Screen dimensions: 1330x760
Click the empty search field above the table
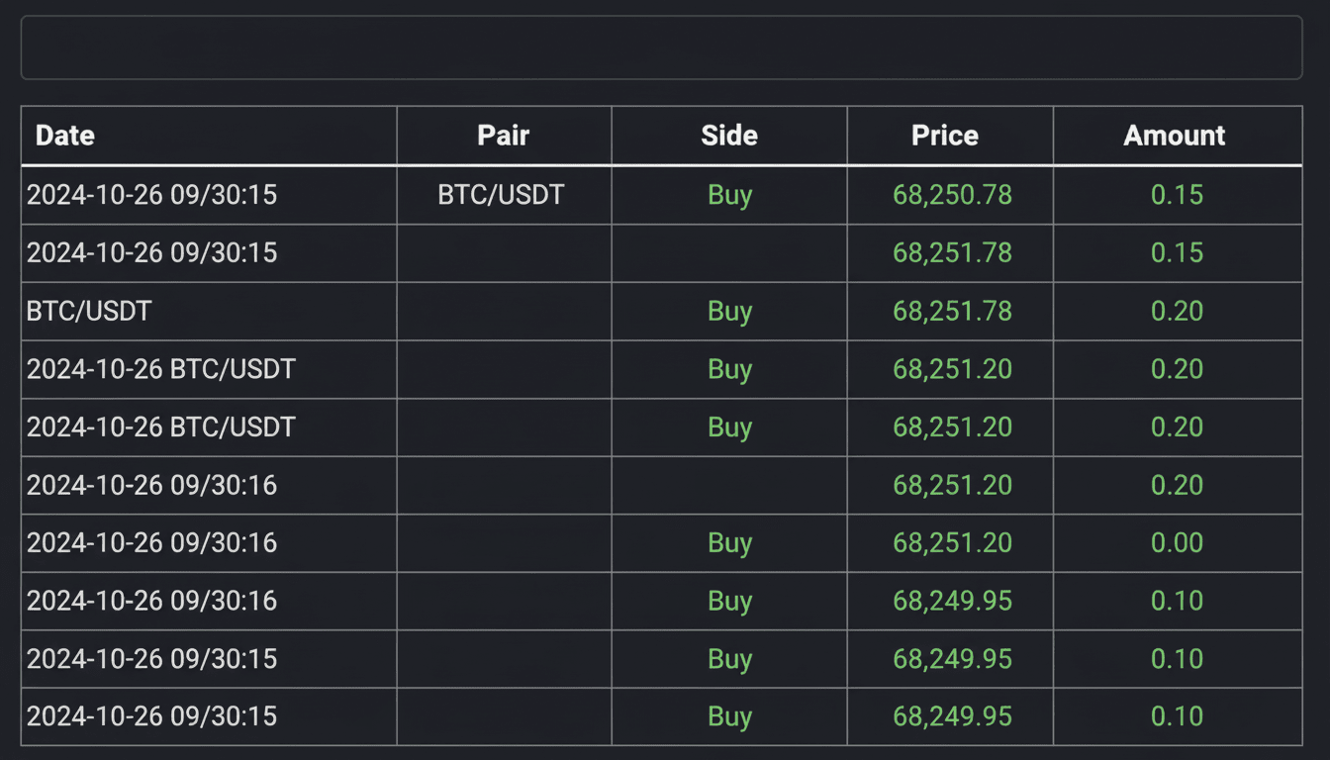coord(661,47)
